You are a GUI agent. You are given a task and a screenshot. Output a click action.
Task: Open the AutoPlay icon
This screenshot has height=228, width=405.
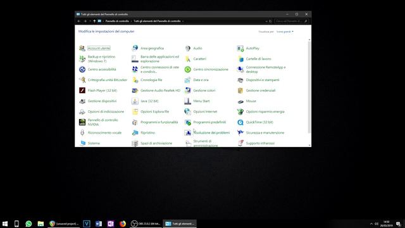pos(240,48)
